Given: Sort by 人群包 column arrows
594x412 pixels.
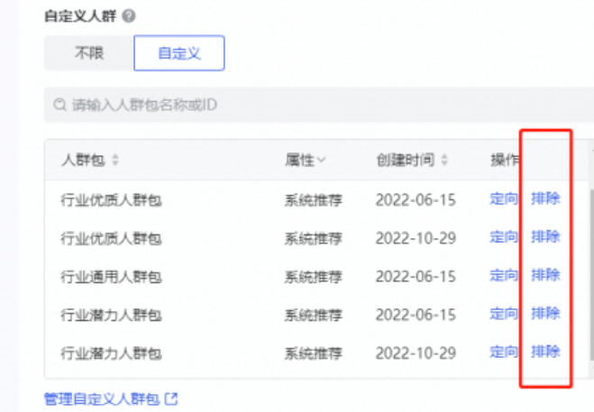Looking at the screenshot, I should tap(115, 160).
